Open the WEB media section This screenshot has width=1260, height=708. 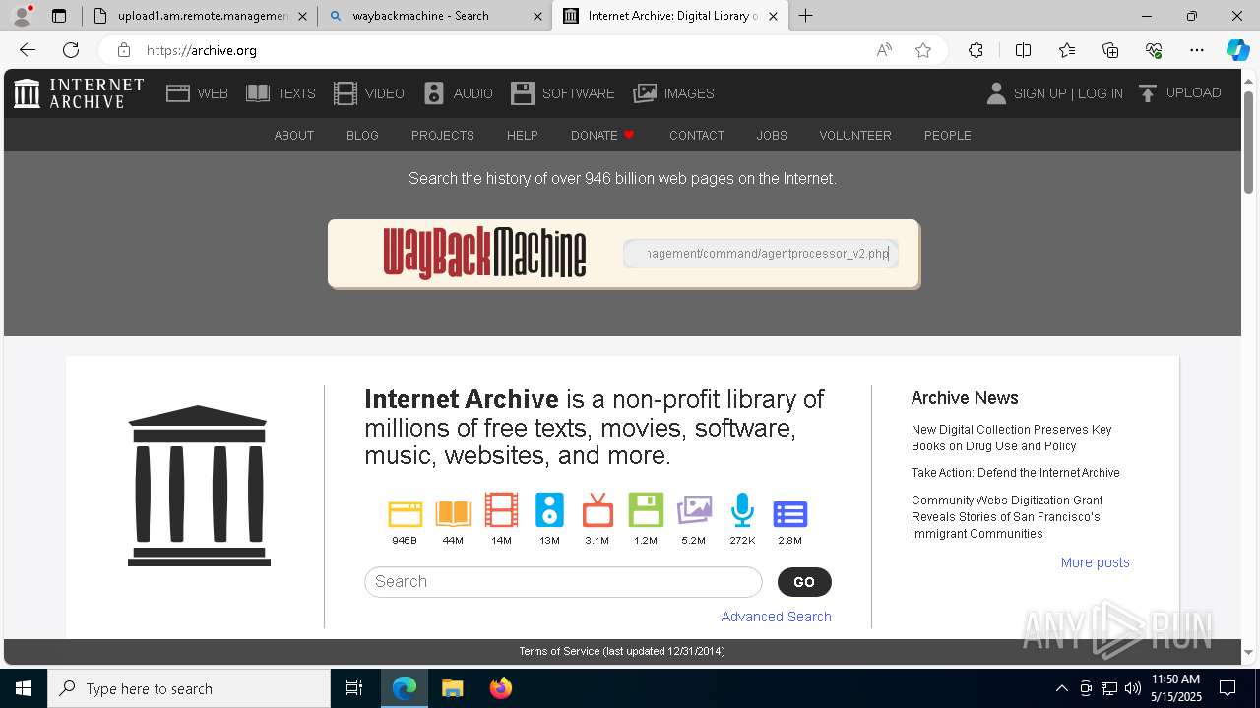pyautogui.click(x=197, y=93)
